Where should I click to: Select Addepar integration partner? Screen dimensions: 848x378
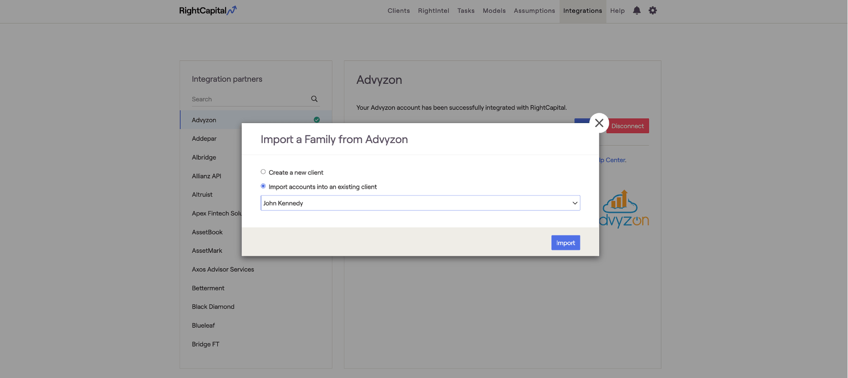click(204, 138)
